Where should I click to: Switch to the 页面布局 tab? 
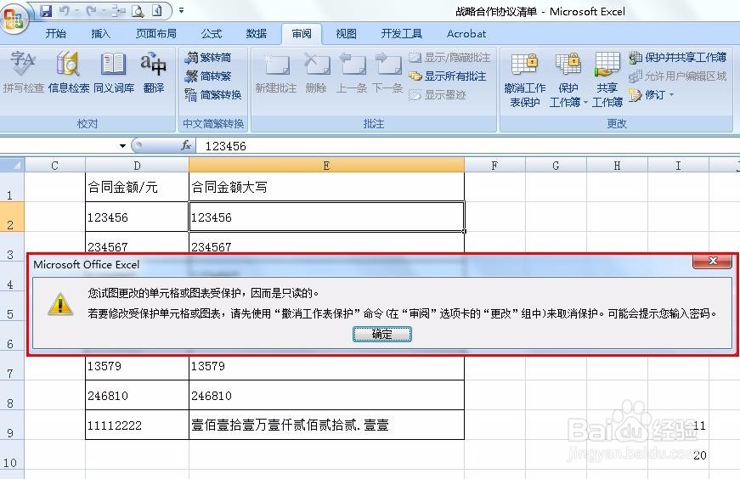point(155,33)
